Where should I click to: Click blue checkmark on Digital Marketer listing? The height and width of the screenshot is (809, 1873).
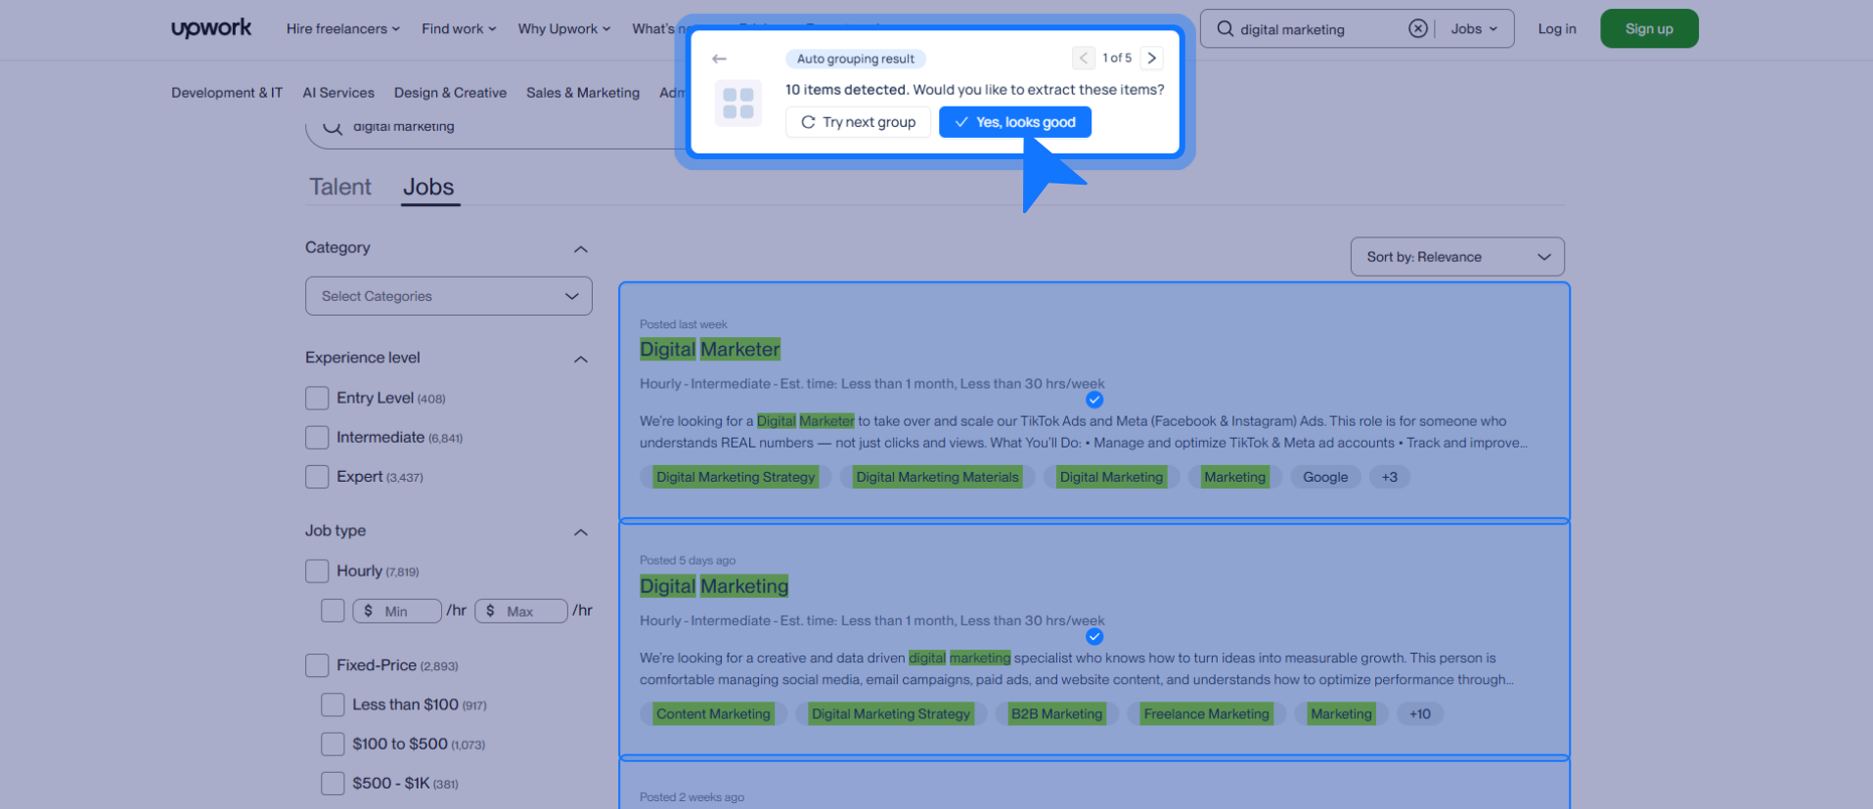(1094, 400)
